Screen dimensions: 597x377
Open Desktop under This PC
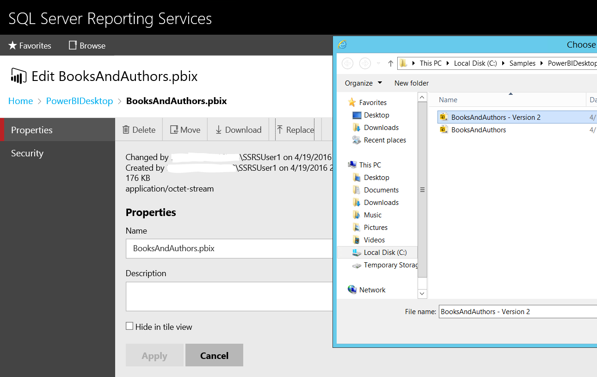pyautogui.click(x=376, y=178)
